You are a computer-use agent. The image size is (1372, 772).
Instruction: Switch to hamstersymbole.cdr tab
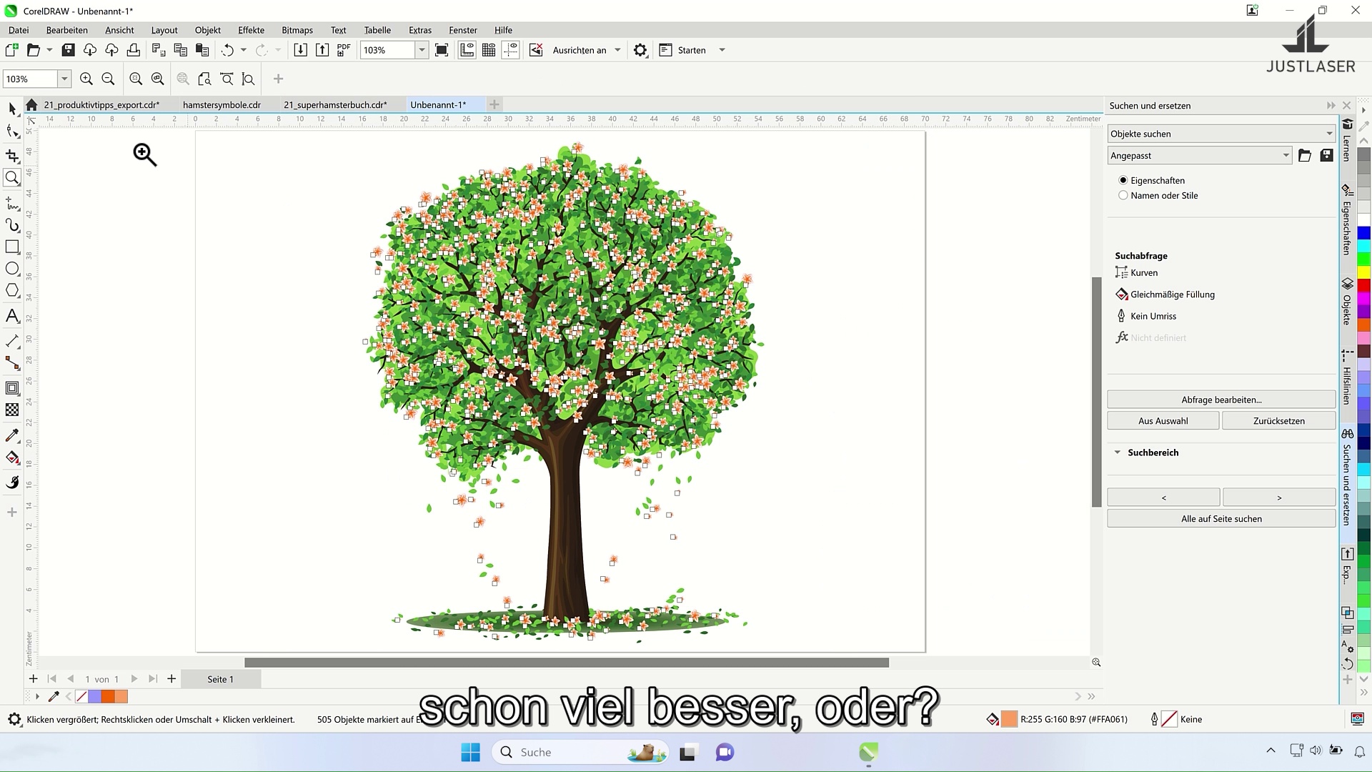222,105
